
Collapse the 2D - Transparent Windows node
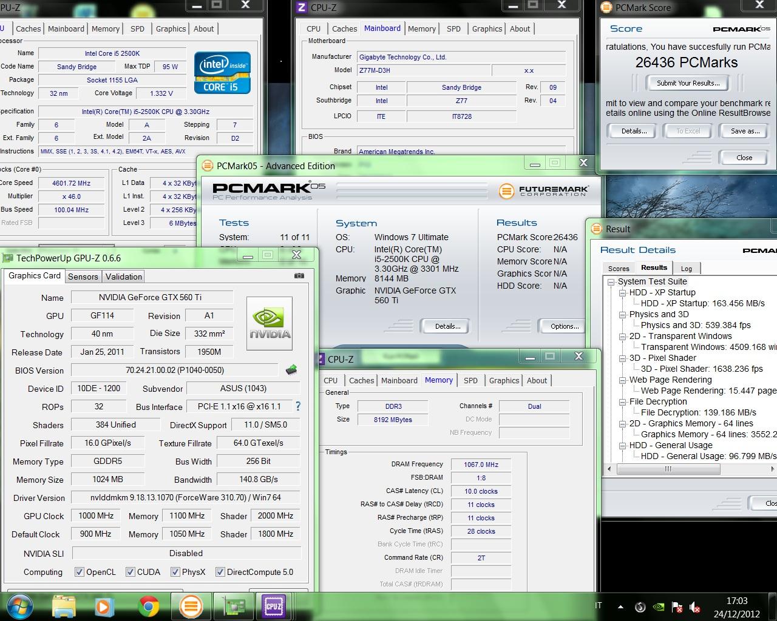[623, 337]
